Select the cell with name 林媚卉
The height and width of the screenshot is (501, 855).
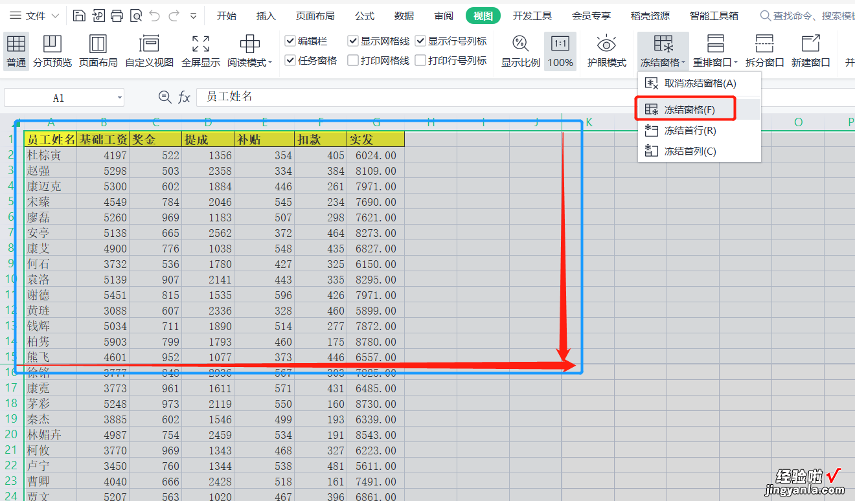tap(51, 435)
